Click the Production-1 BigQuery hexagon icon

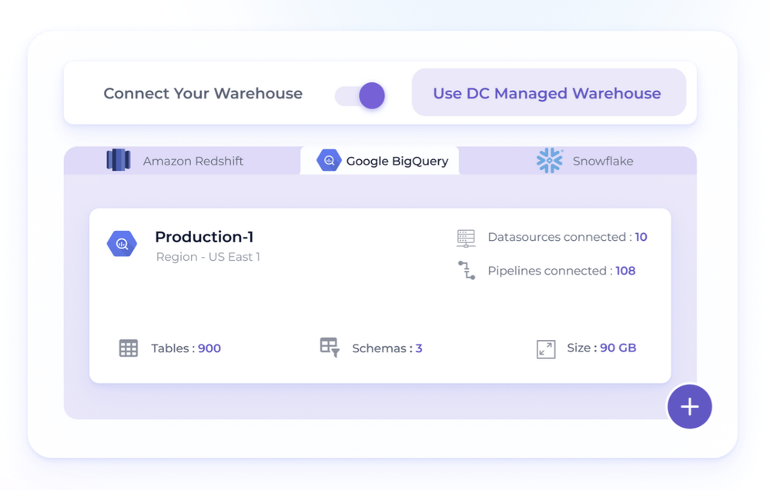click(122, 244)
